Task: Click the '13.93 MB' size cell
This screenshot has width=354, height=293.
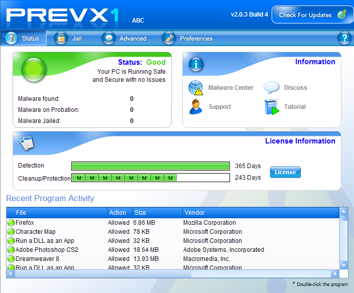Action: pos(146,259)
